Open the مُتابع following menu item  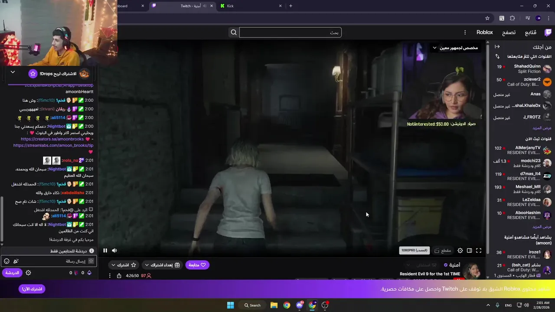tap(531, 32)
